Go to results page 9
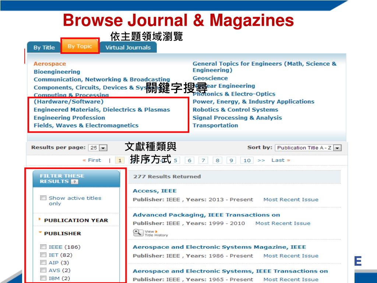377x283 pixels. point(231,160)
